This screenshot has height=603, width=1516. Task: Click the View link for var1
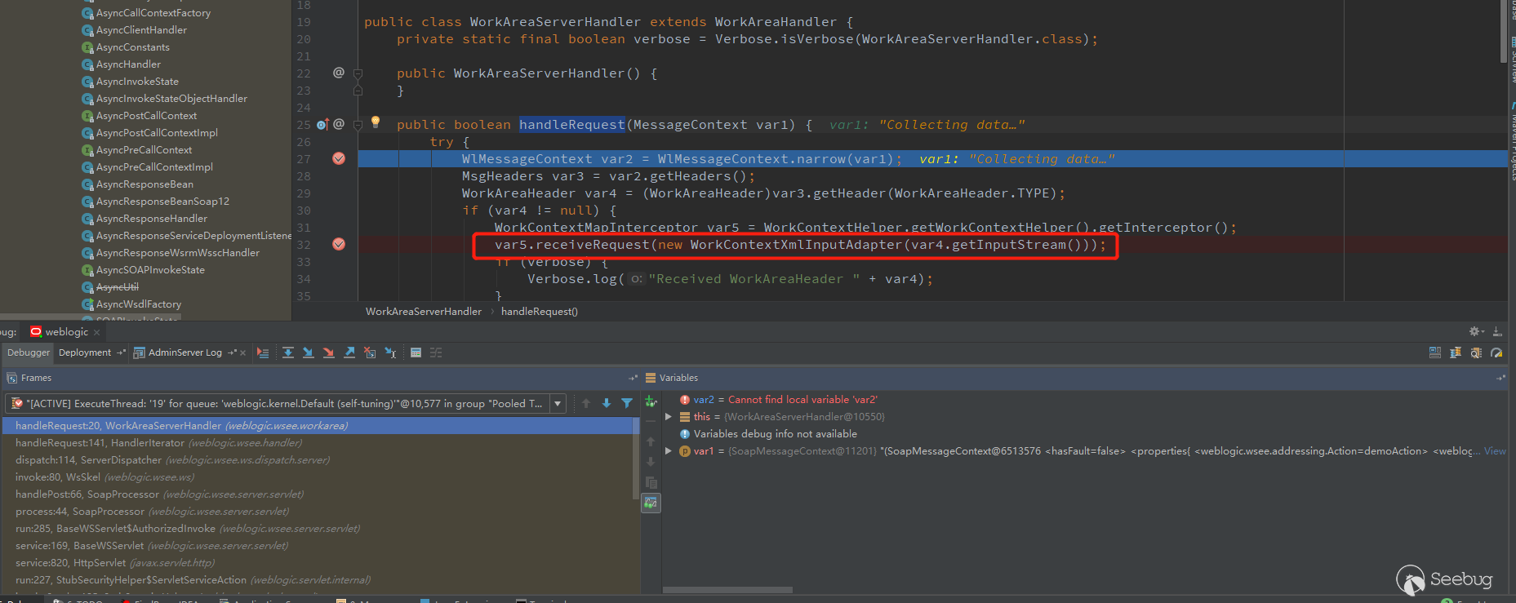click(x=1495, y=451)
